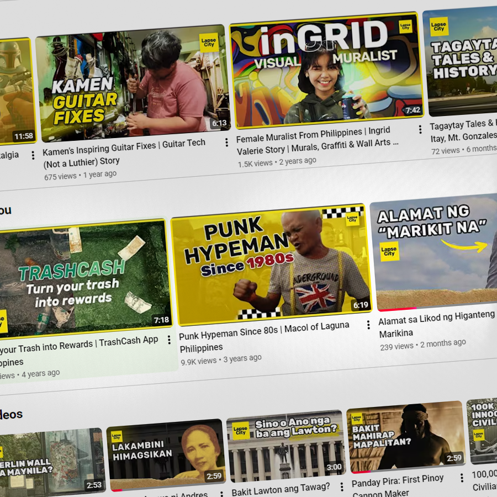Open the Bakit Mahirap Mapalitan thumbnail
497x497 pixels.
(406, 437)
